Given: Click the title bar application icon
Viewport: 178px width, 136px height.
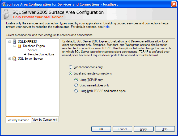Looking at the screenshot, I should (x=3, y=4).
